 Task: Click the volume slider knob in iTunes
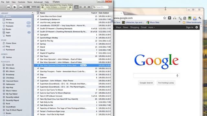(x=31, y=7)
